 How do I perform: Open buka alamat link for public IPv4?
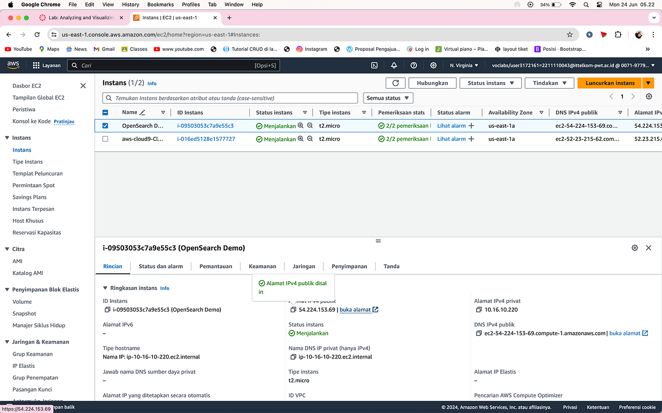[356, 309]
